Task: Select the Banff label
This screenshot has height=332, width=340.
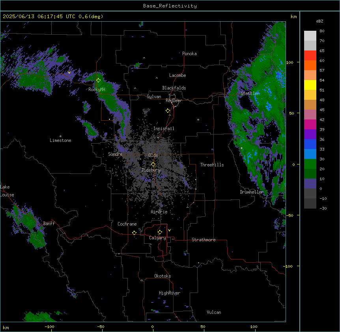Action: pos(49,224)
